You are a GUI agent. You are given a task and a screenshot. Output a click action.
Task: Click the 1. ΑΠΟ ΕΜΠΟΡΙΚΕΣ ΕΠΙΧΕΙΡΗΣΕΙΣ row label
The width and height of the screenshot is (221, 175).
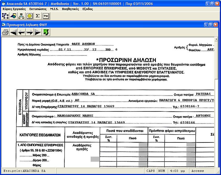point(40,145)
